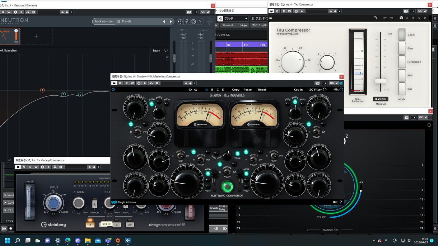This screenshot has height=246, width=438.
Task: Click the Tau Compressor history clock icon
Action: (x=375, y=18)
